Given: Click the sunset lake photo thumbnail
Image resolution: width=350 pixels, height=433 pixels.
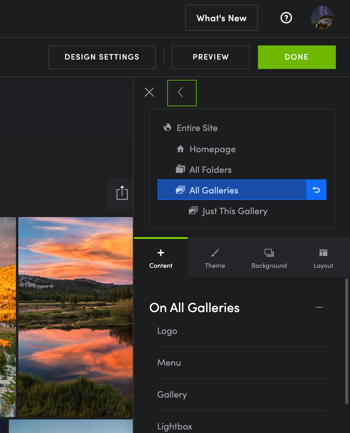Looking at the screenshot, I should point(76,317).
